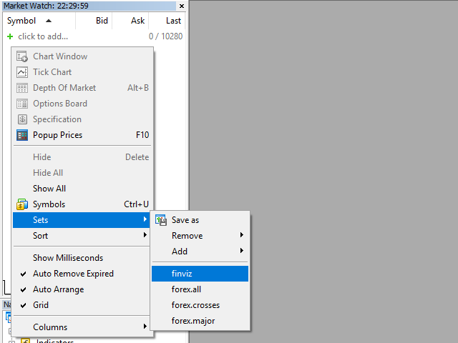Click the Market Watch title bar

89,6
